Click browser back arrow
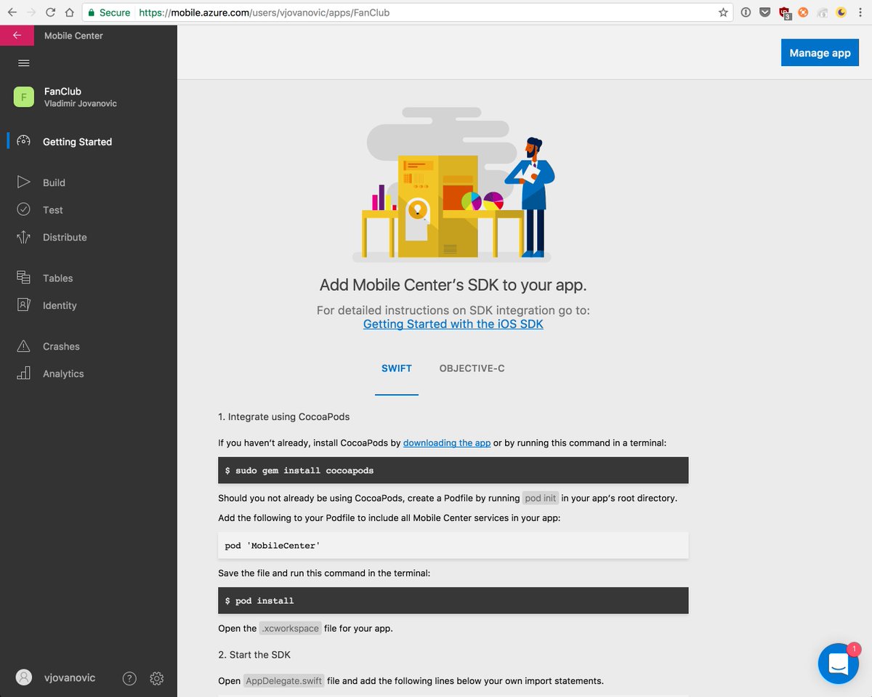Image resolution: width=872 pixels, height=697 pixels. (12, 12)
